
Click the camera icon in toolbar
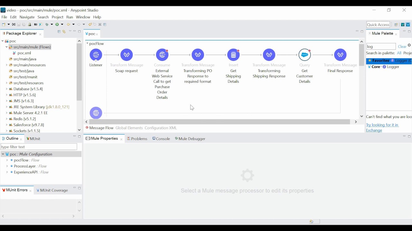tap(35, 25)
